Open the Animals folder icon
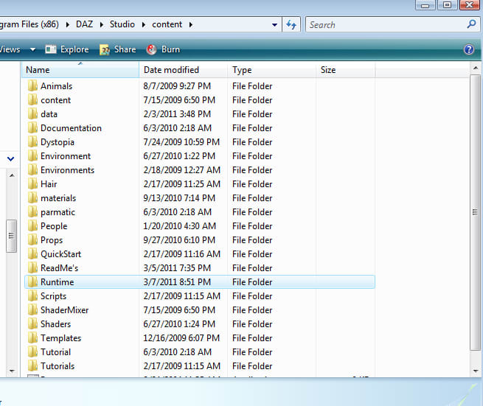 pos(32,86)
